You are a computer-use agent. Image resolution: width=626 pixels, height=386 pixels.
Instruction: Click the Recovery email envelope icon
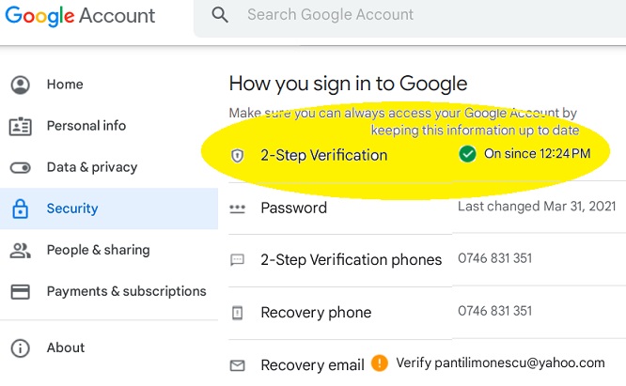[237, 364]
